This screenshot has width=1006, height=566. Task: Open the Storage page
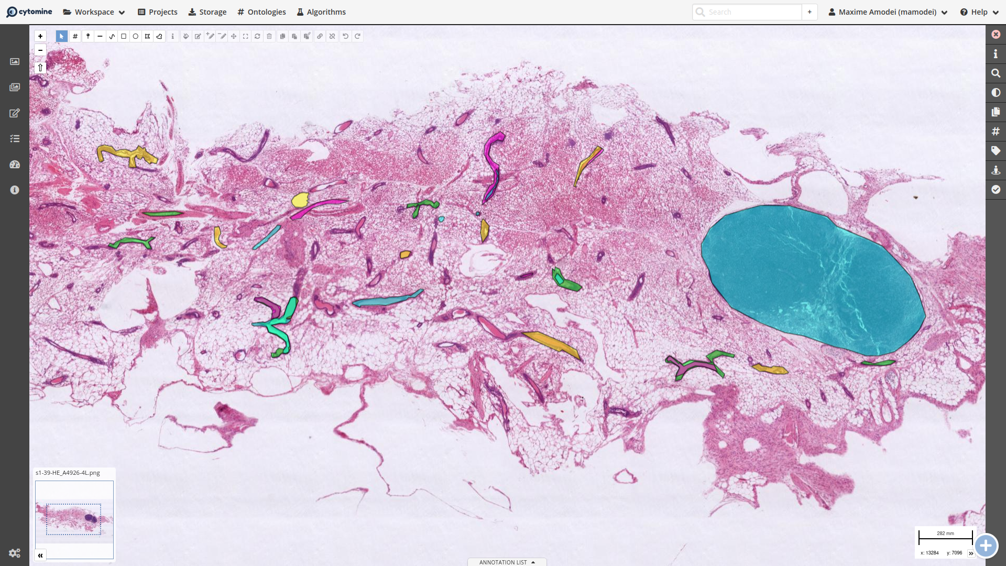click(x=207, y=12)
